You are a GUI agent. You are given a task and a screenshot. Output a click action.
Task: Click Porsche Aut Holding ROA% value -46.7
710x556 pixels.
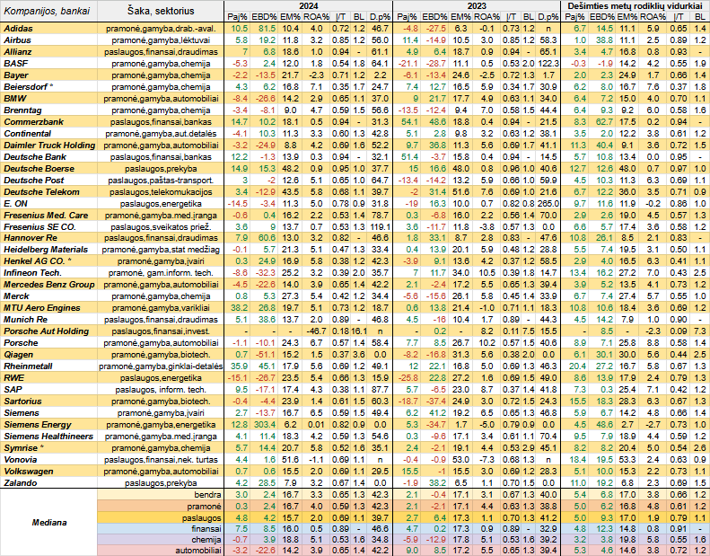point(317,331)
